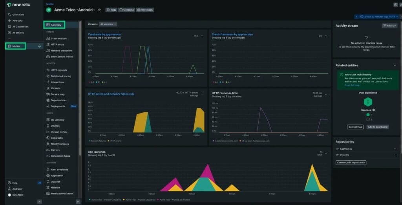Image resolution: width=402 pixels, height=205 pixels.
Task: Open Dependencies page
Action: click(57, 100)
